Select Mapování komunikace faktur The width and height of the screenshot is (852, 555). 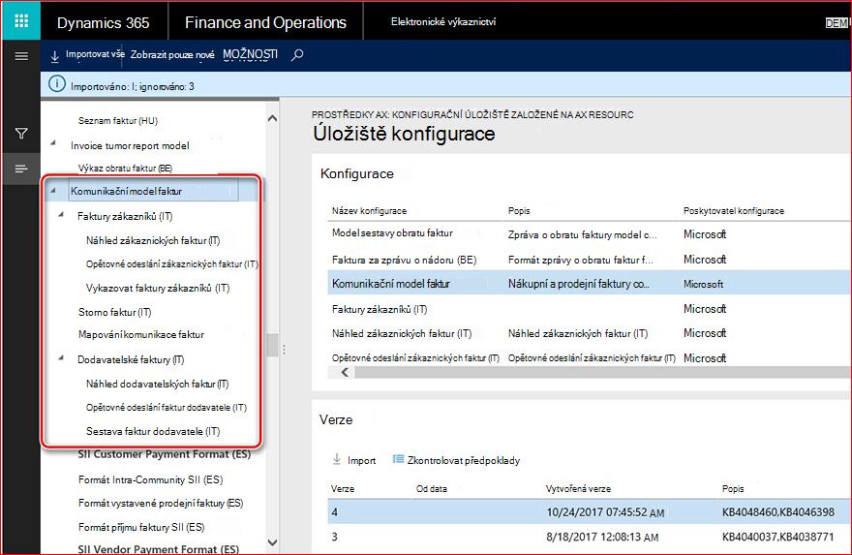coord(141,334)
